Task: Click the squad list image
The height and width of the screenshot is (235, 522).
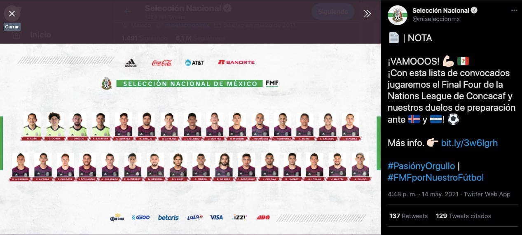Action: click(190, 139)
